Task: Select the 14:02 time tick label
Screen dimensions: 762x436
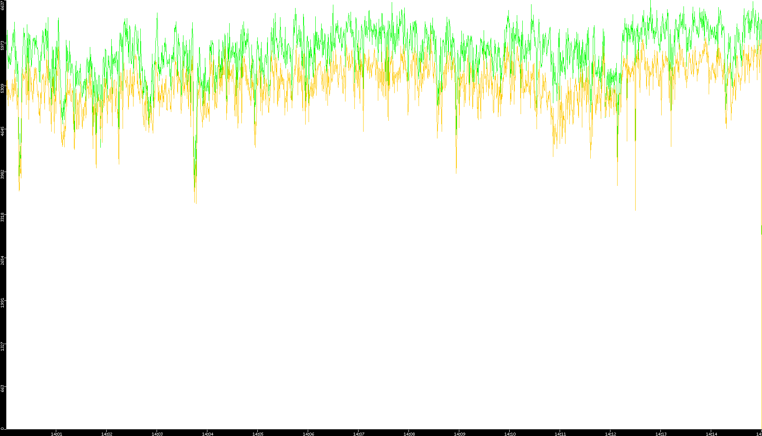Action: [107, 434]
